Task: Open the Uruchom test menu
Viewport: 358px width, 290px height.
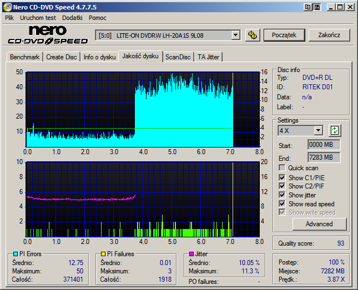Action: point(38,18)
